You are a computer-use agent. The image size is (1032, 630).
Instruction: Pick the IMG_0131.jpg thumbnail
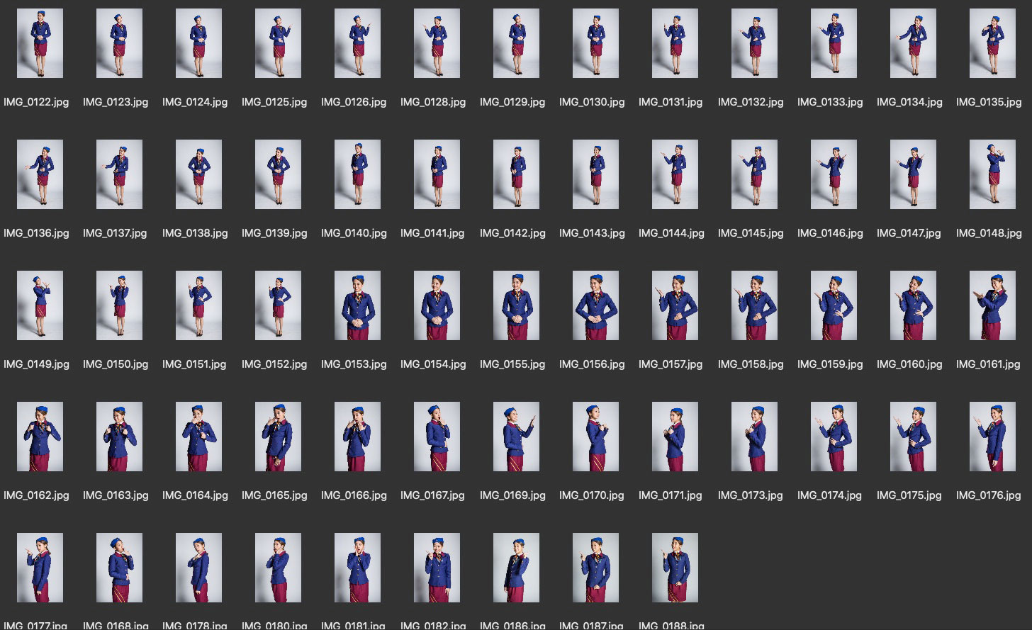click(675, 43)
